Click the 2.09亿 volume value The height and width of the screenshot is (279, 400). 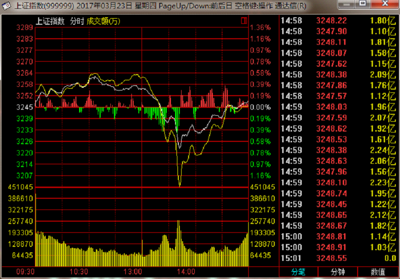pos(383,75)
